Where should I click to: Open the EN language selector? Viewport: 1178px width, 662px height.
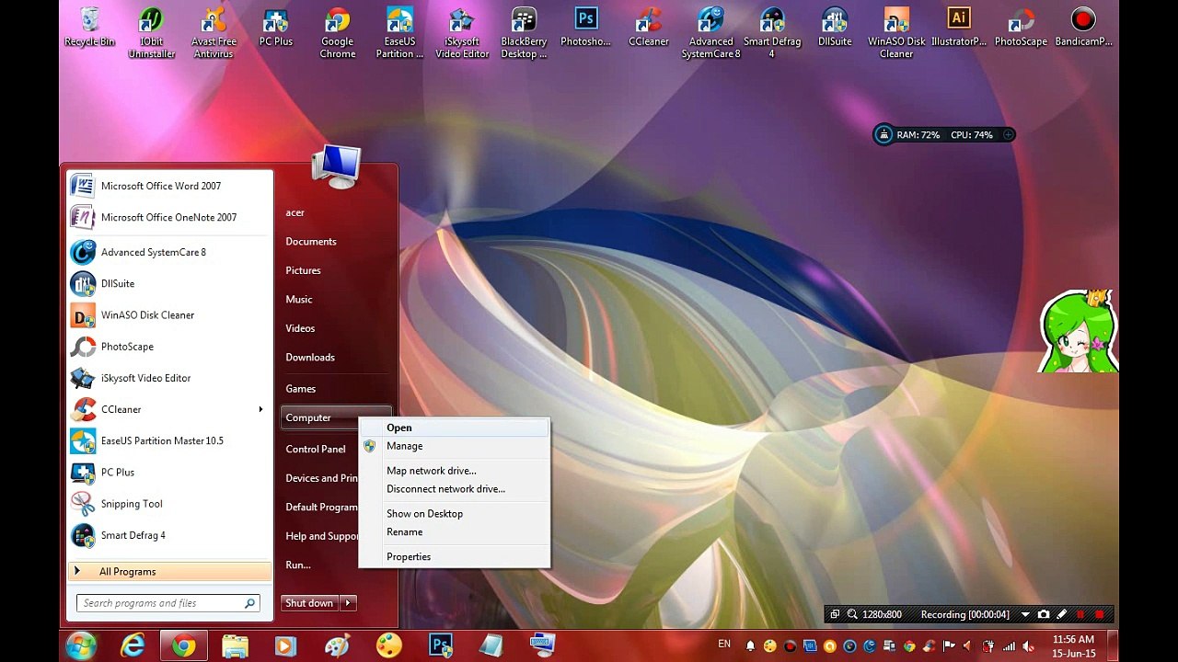(724, 645)
